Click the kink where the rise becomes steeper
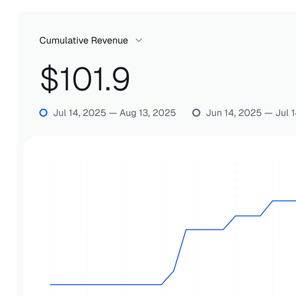 pos(174,271)
